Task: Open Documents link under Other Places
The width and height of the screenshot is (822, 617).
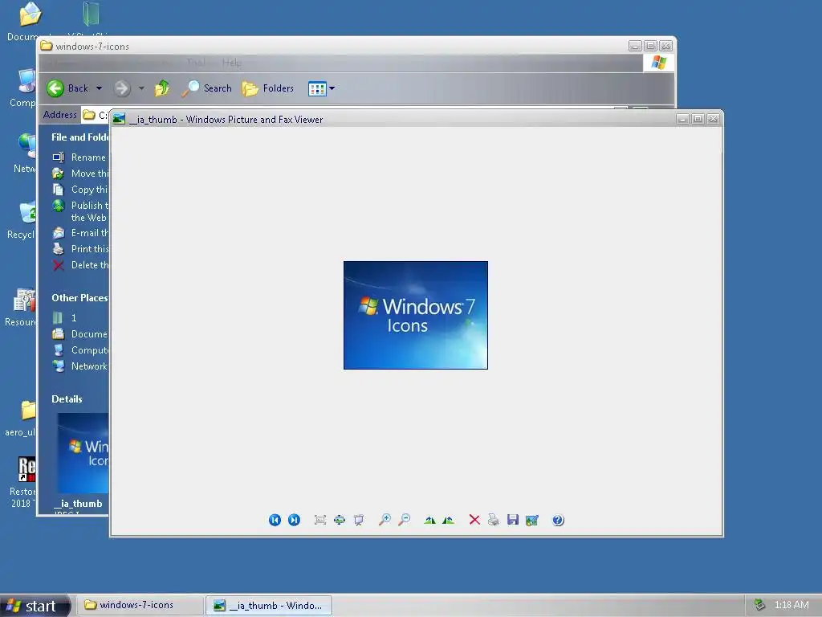Action: 79,334
